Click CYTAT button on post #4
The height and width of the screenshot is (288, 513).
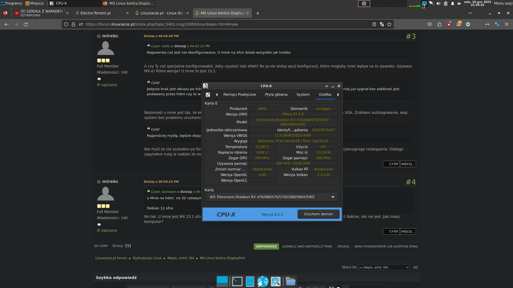tap(391, 232)
